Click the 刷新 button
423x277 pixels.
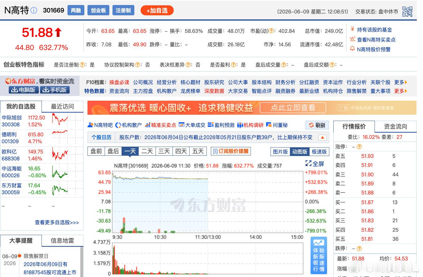317,125
